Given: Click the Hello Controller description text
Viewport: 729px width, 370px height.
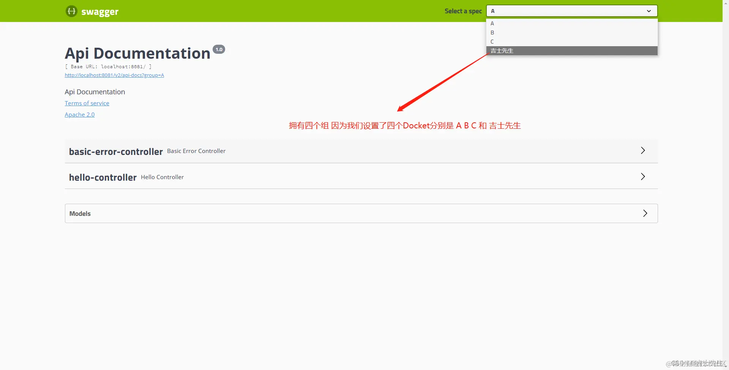Looking at the screenshot, I should point(162,177).
